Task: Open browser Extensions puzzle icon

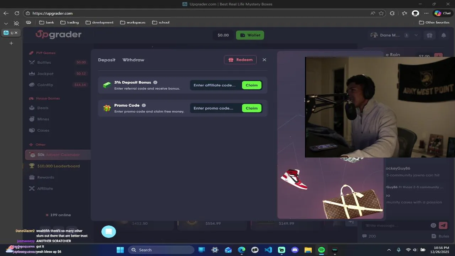Action: 392,13
